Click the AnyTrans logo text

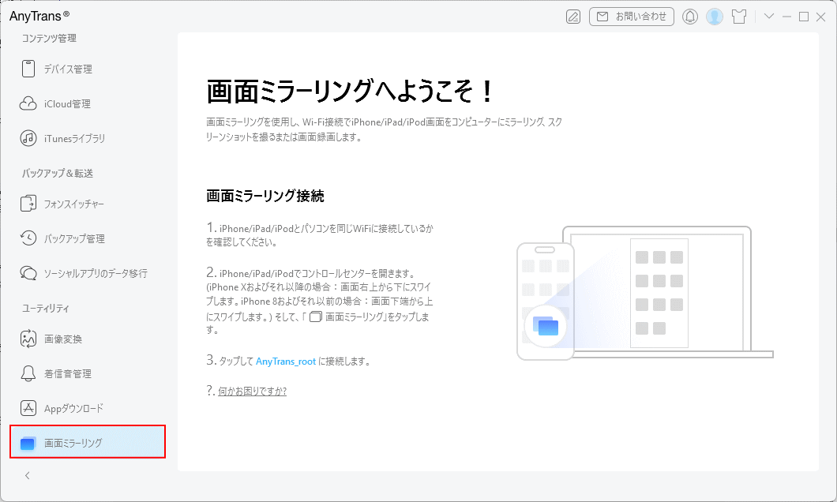pyautogui.click(x=39, y=16)
